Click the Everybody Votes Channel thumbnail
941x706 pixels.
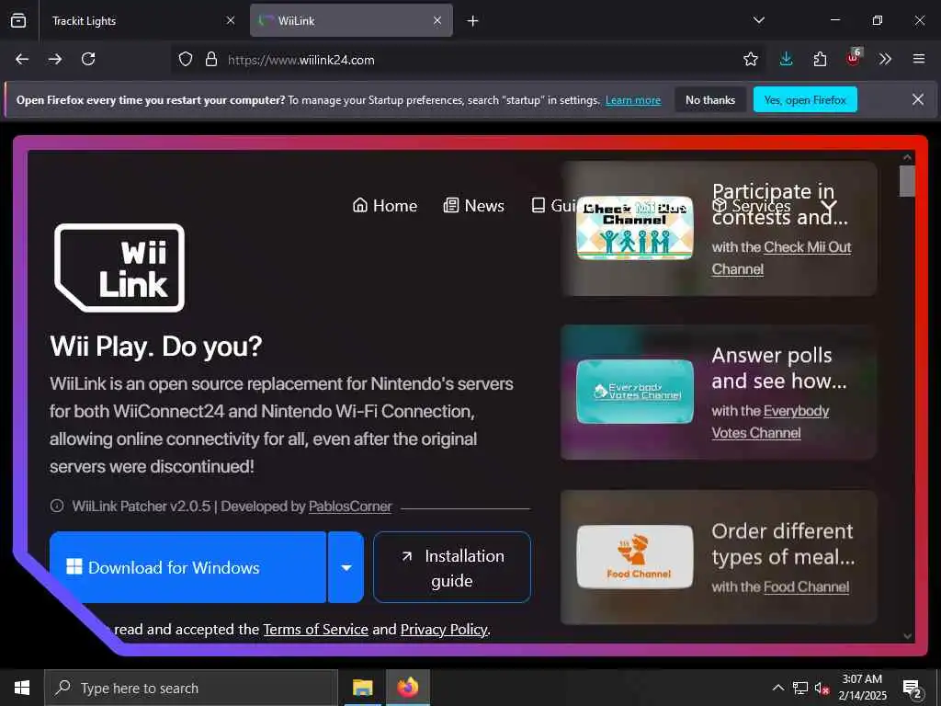coord(634,392)
